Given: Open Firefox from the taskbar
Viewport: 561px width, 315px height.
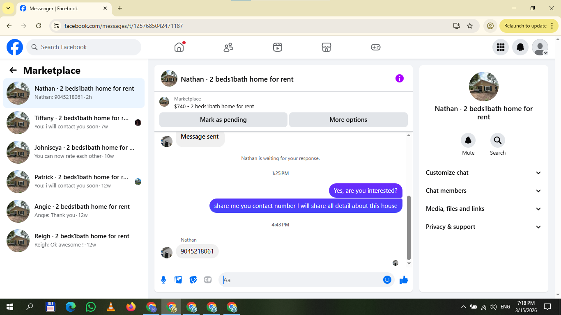Looking at the screenshot, I should pos(131,307).
